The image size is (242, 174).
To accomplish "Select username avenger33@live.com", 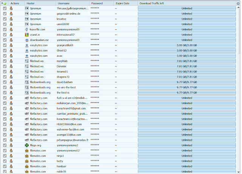I will point(69,135).
